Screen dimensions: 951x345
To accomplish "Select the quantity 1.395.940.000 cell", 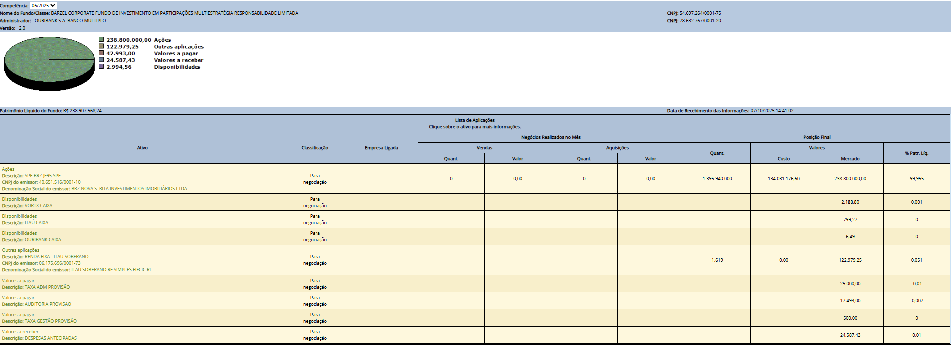I will [x=717, y=179].
